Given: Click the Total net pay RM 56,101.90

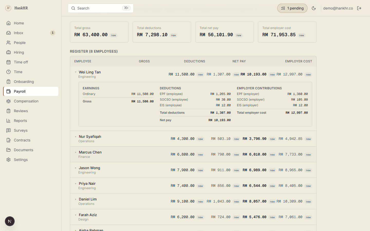Looking at the screenshot, I should coord(216,35).
